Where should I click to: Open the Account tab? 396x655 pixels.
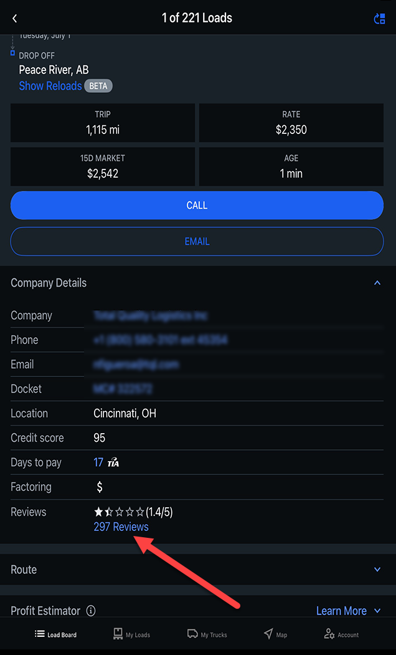tap(341, 634)
